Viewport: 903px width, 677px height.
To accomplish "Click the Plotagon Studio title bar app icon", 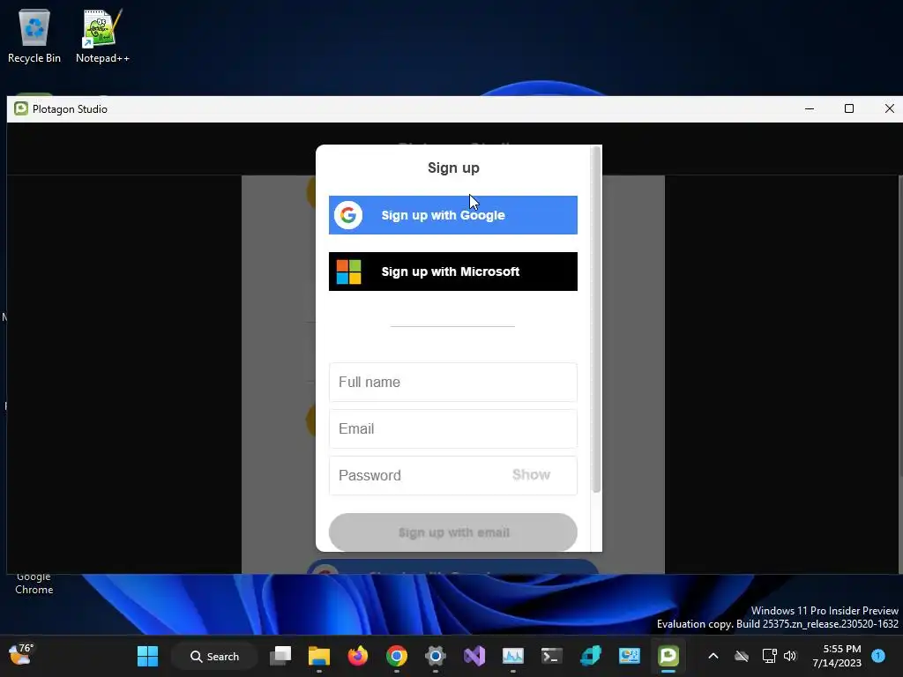I will click(x=21, y=108).
